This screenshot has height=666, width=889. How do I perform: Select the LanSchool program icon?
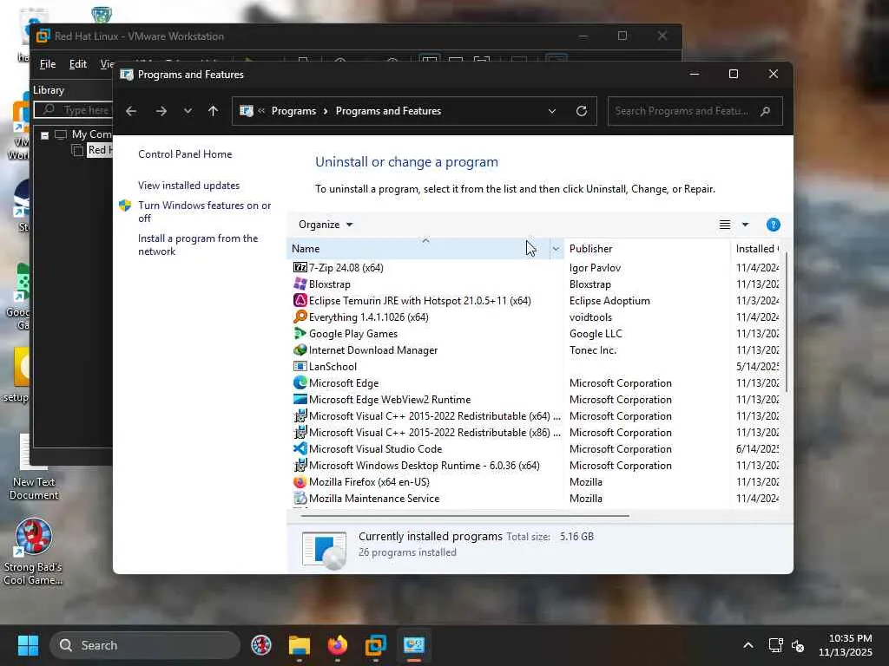[x=300, y=366]
